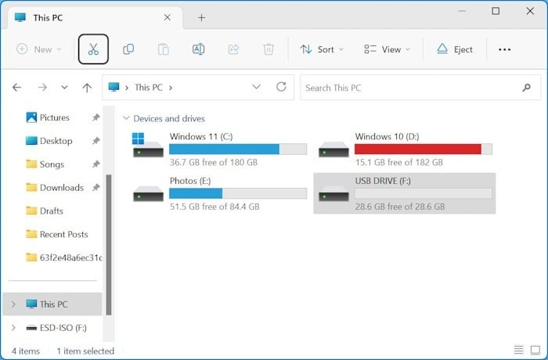
Task: Open the New dropdown menu
Action: coord(39,49)
